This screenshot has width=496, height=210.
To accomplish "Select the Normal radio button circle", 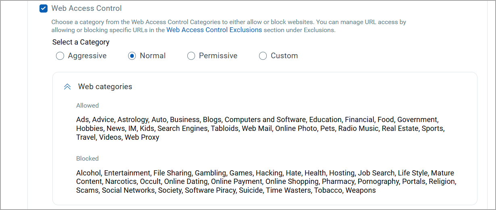I will (132, 56).
